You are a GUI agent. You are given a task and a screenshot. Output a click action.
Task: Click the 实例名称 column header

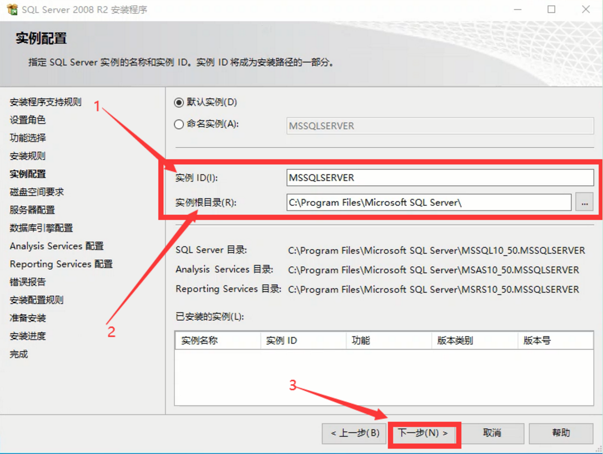[x=218, y=341]
